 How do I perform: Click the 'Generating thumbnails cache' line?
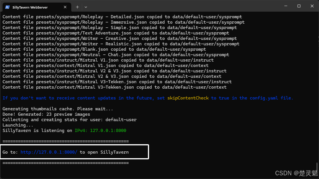click(x=58, y=109)
